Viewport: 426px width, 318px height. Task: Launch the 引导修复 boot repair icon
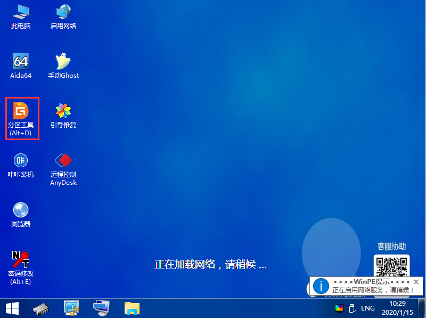(63, 116)
